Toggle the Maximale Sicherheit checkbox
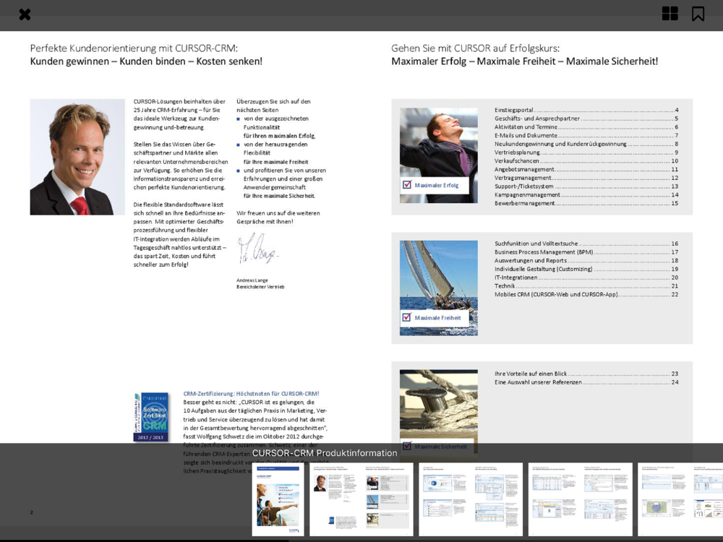 [406, 446]
